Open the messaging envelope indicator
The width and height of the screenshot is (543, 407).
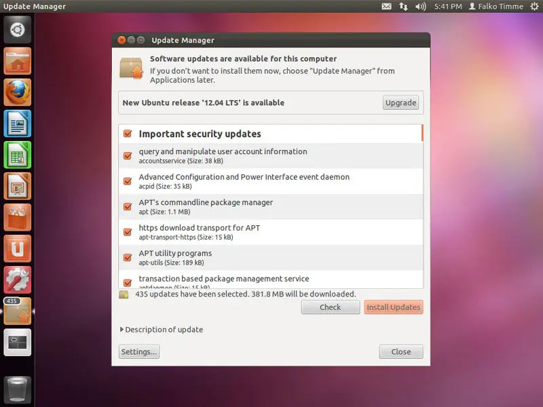click(x=386, y=6)
